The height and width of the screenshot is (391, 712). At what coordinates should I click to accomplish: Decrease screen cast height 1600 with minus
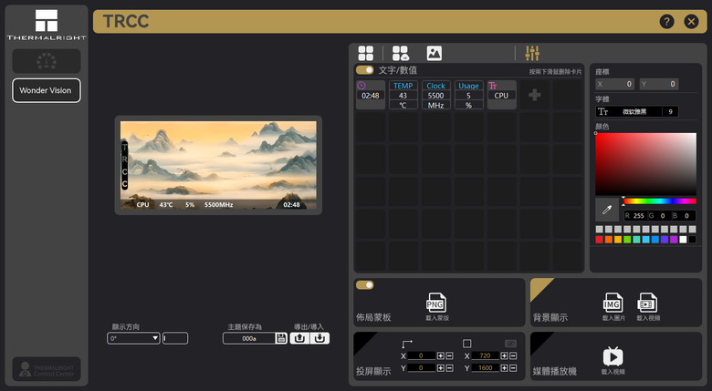[513, 368]
